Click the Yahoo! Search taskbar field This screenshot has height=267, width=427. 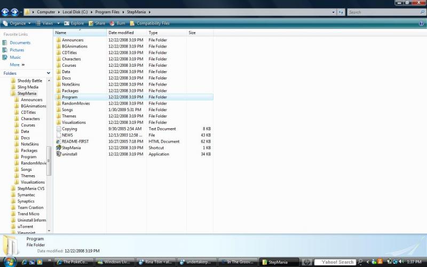[335, 262]
